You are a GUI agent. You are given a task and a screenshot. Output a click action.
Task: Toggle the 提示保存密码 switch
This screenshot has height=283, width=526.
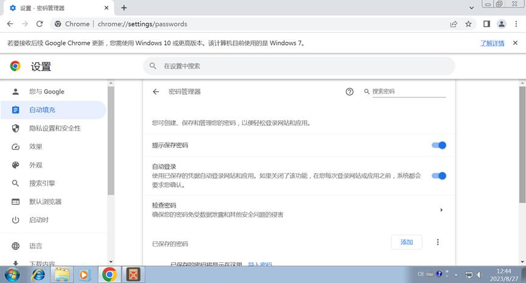(438, 145)
